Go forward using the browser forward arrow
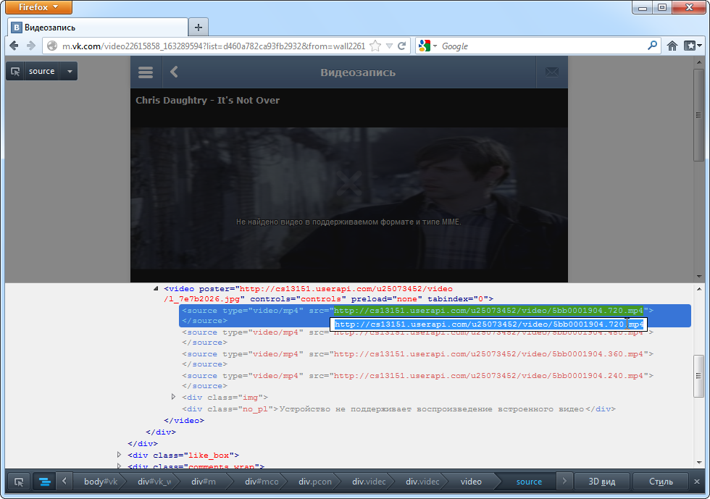 click(30, 46)
